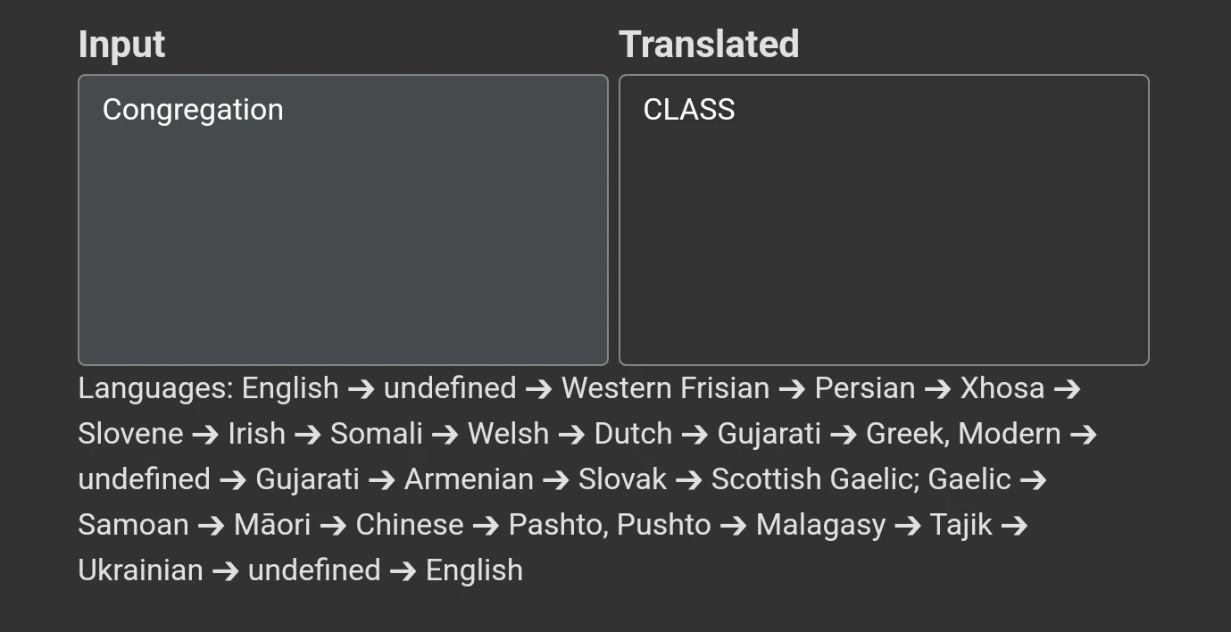
Task: Click the arrow before the final English
Action: (402, 570)
